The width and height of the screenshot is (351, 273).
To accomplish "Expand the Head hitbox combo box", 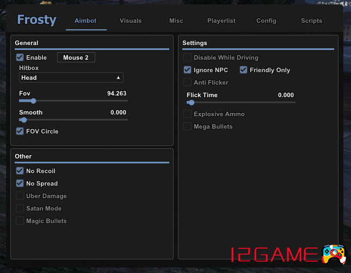I will (71, 78).
